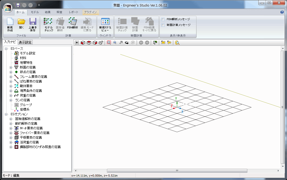Switch to the モデル ribbon tab

click(35, 12)
